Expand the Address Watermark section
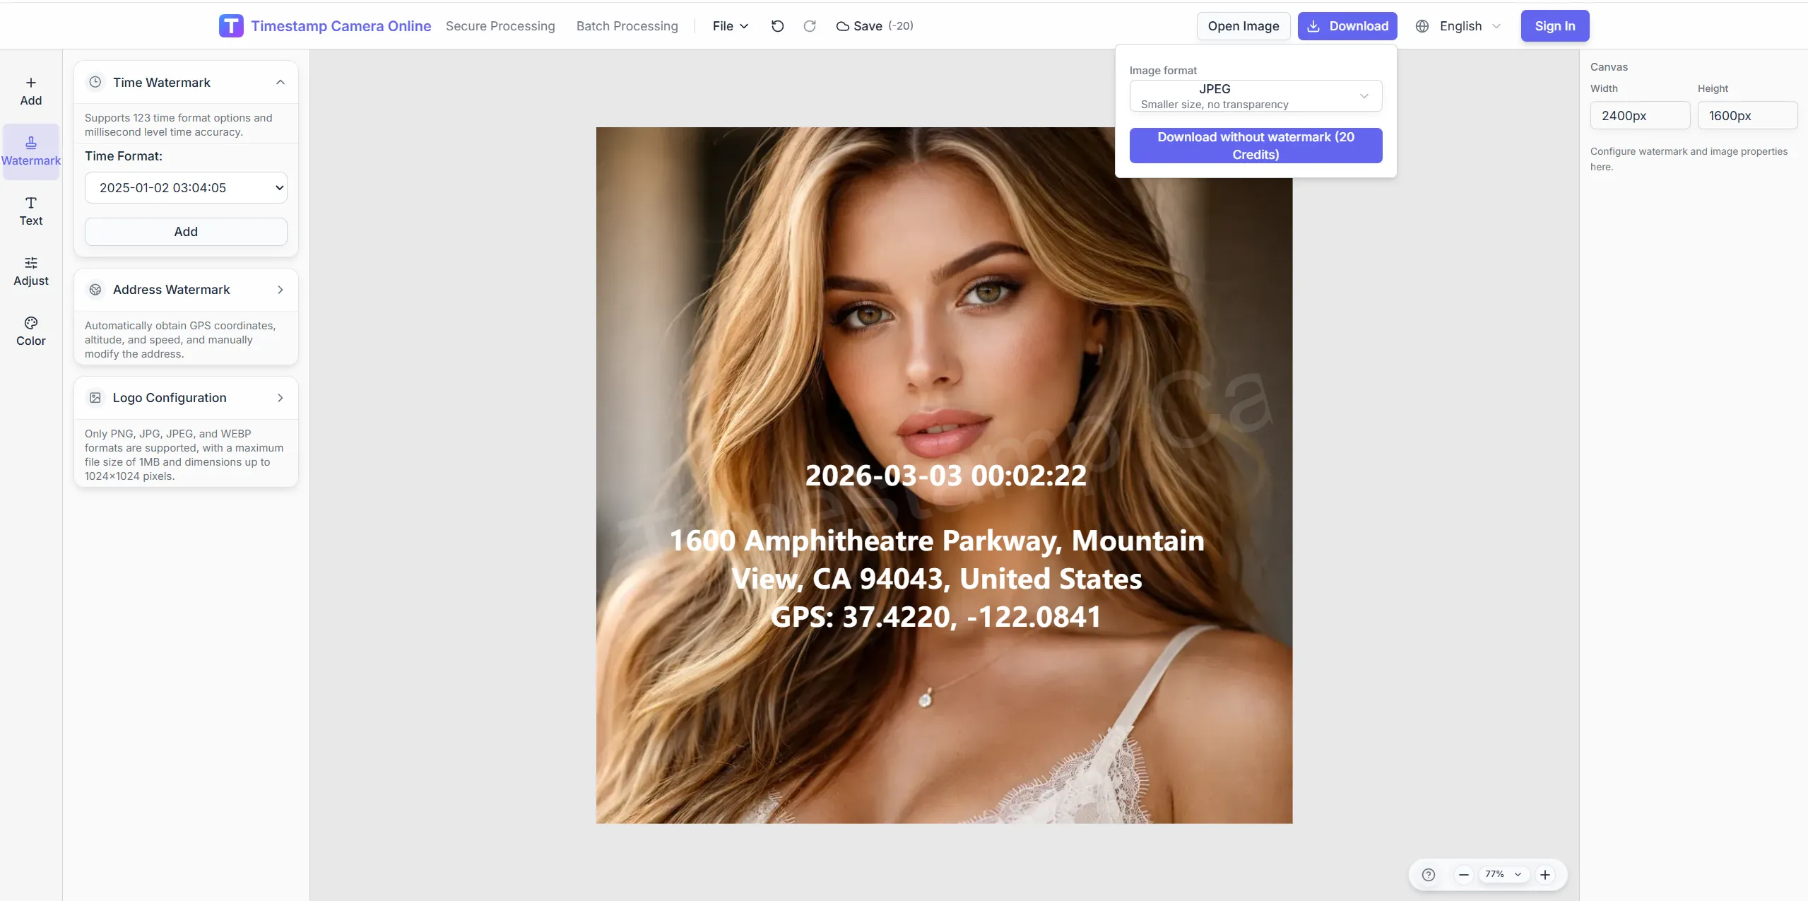Screen dimensions: 1808x901 [x=280, y=289]
